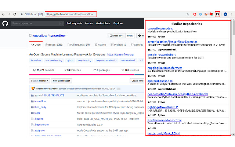Click the deep-learning topic tag
Screen dimensions: 235x147
pos(84,60)
